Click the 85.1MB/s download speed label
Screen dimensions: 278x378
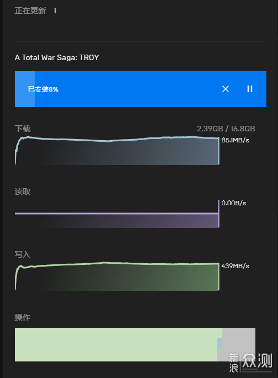235,140
